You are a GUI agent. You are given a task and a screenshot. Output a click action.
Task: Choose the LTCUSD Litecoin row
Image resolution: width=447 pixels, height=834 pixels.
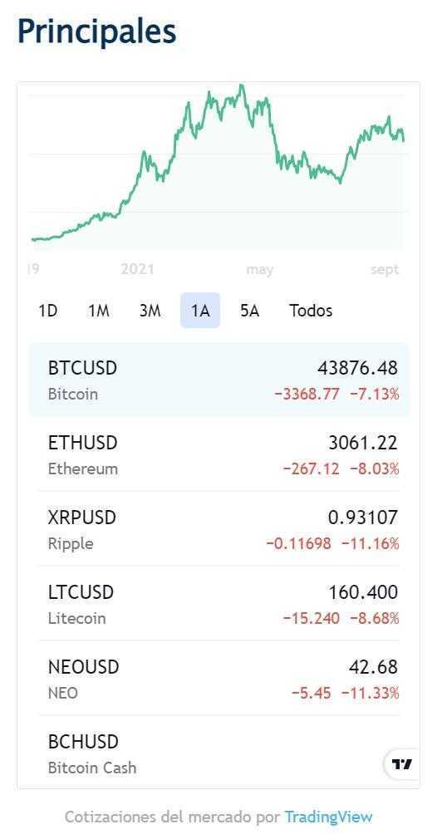[x=219, y=603]
